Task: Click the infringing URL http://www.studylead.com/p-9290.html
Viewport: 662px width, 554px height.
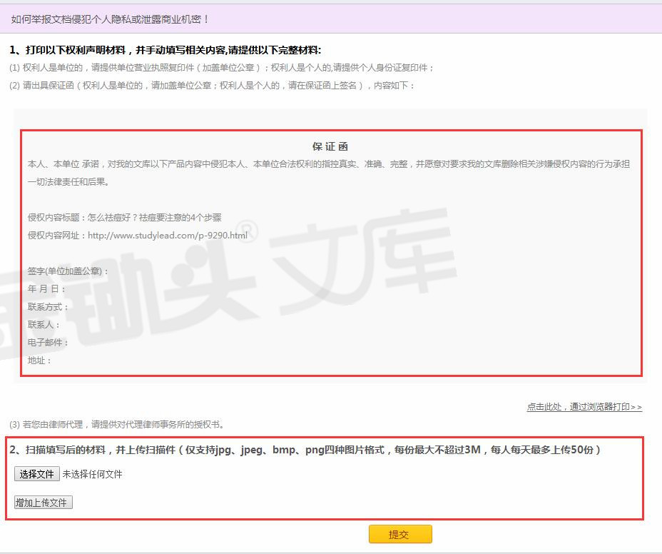Action: [168, 236]
